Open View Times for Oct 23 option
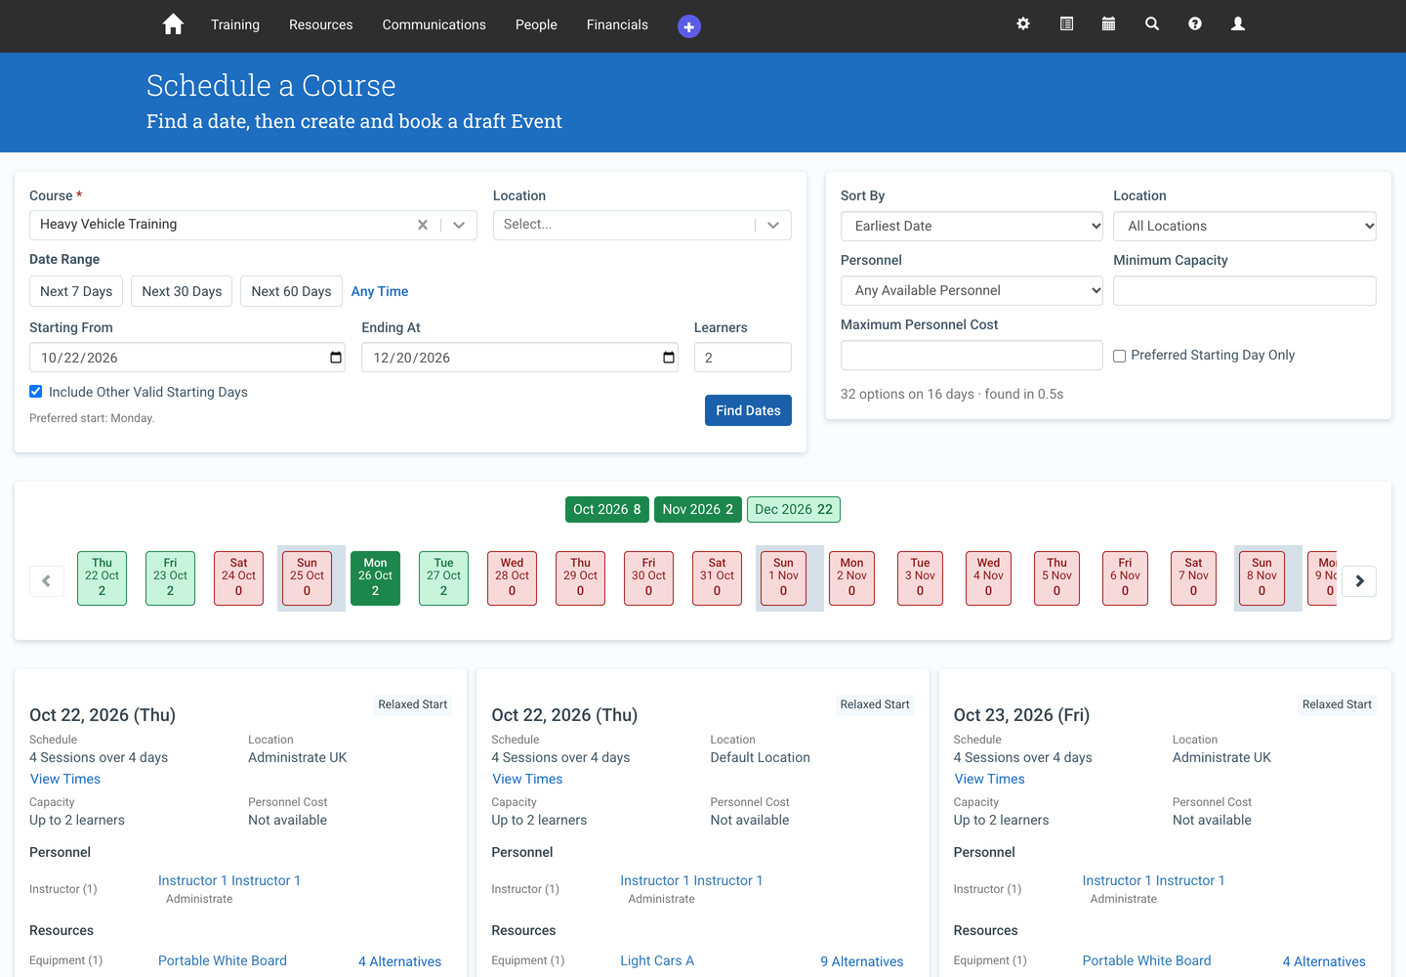 (990, 779)
